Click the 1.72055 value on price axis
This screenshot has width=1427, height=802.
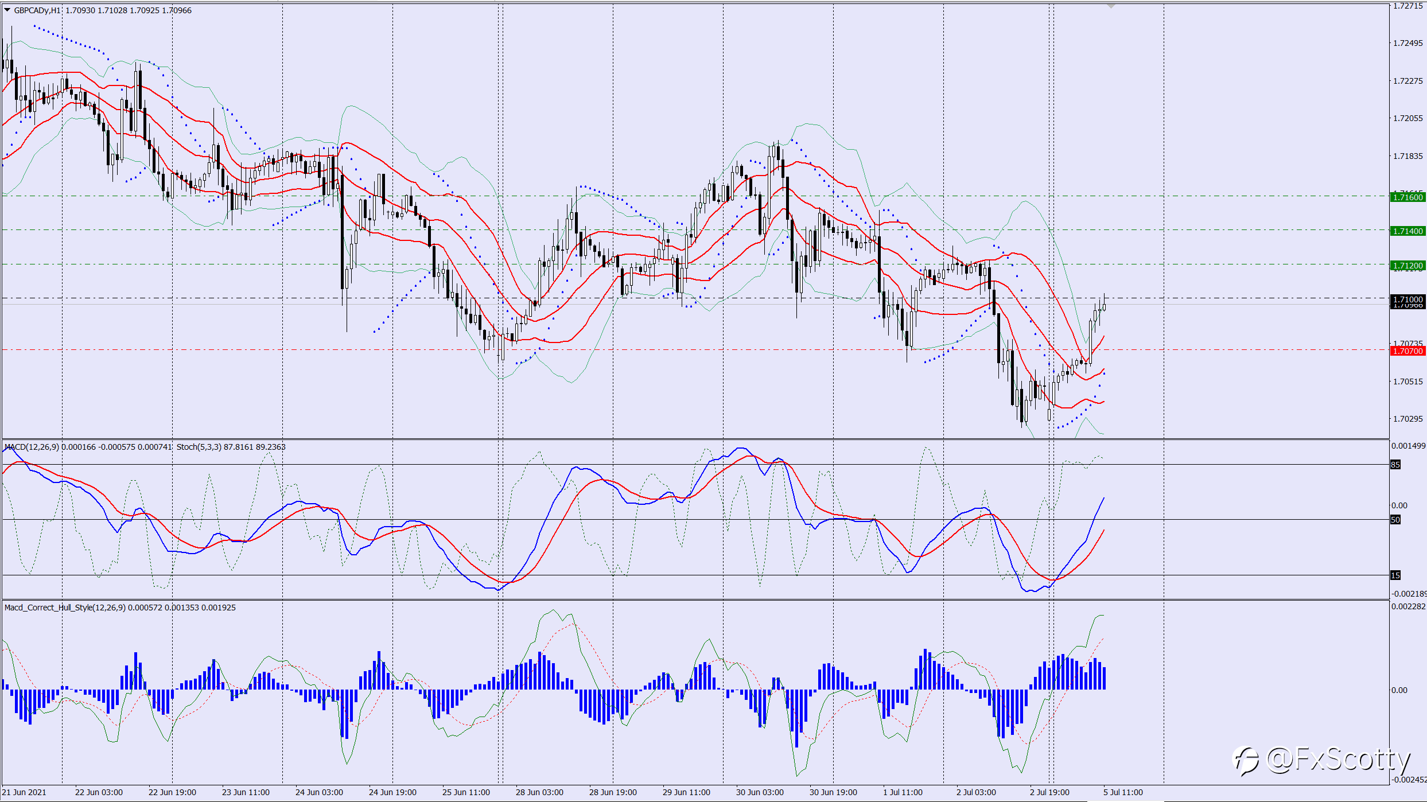coord(1408,118)
